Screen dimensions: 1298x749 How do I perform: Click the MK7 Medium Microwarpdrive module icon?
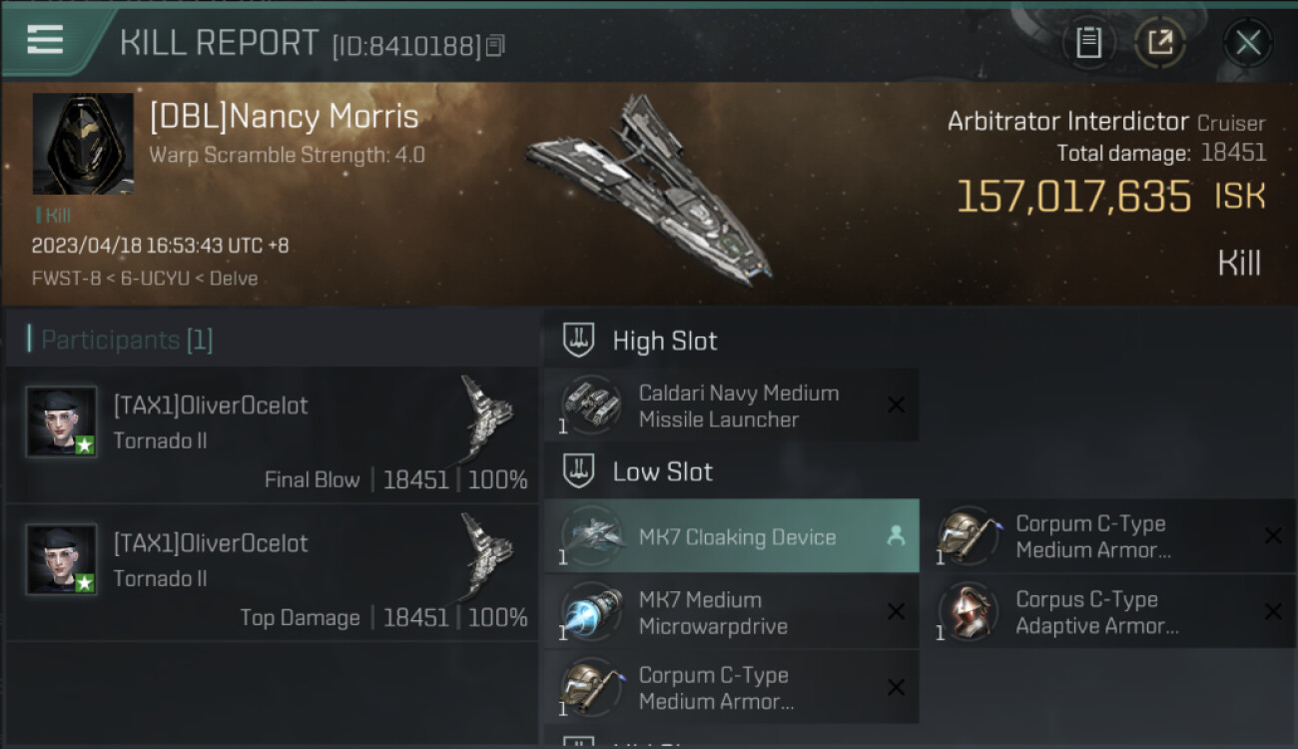[x=591, y=612]
